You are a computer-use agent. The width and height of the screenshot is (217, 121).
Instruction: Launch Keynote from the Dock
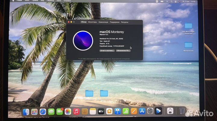118,111
